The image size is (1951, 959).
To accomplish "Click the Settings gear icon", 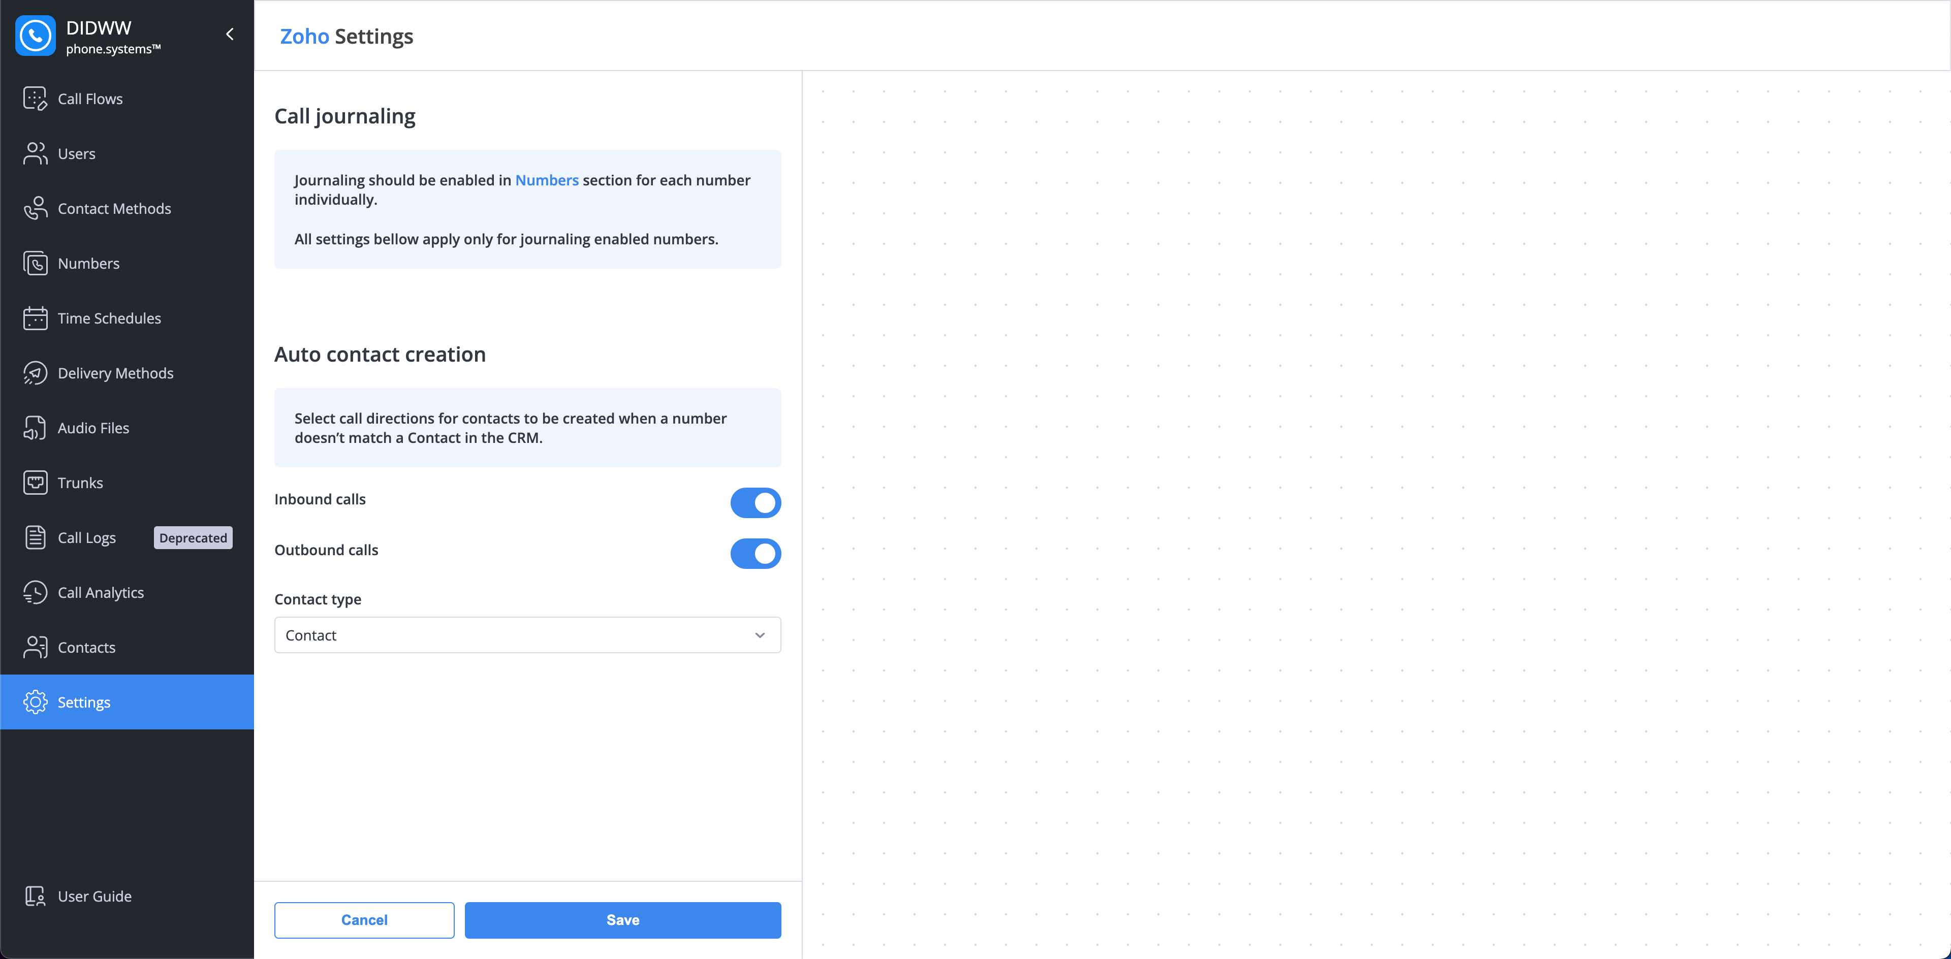I will click(x=35, y=701).
